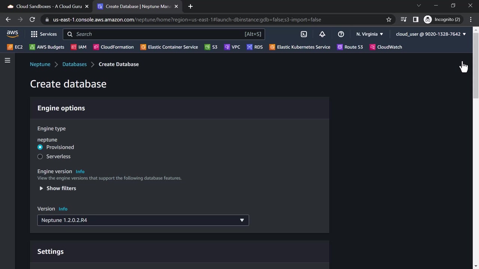Open the CloudWatch shortcut
479x269 pixels.
pyautogui.click(x=386, y=47)
